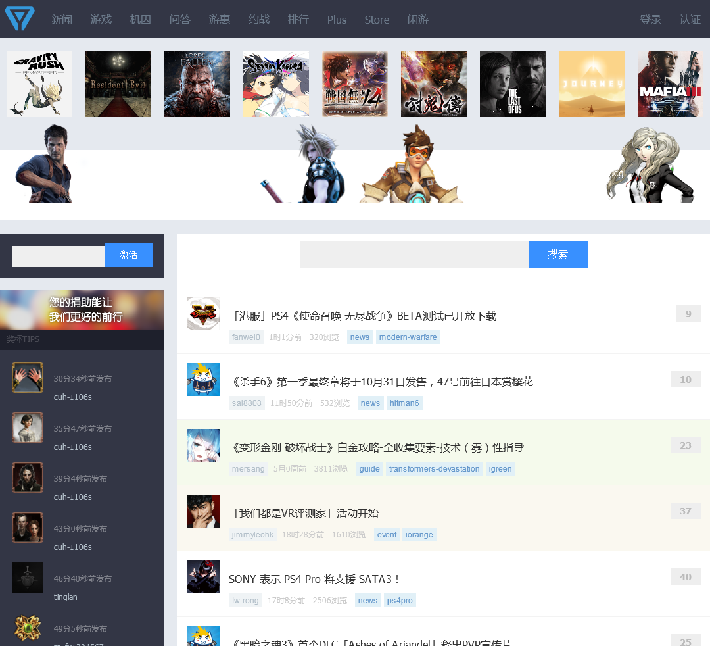
Task: Open the Mafia III game cover
Action: [671, 84]
